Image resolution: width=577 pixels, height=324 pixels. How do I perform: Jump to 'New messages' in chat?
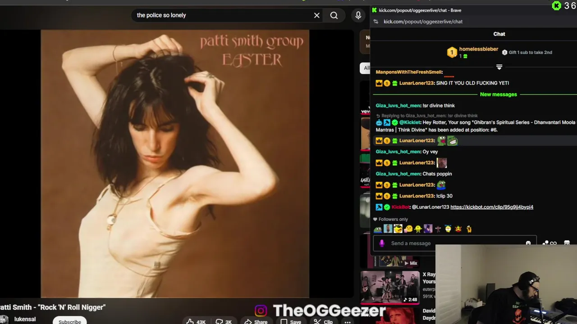498,94
